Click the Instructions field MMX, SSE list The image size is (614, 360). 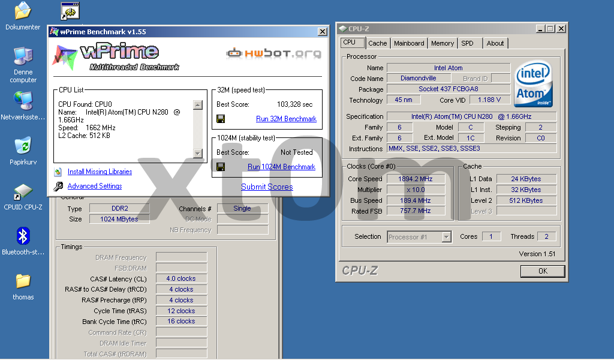(x=472, y=148)
